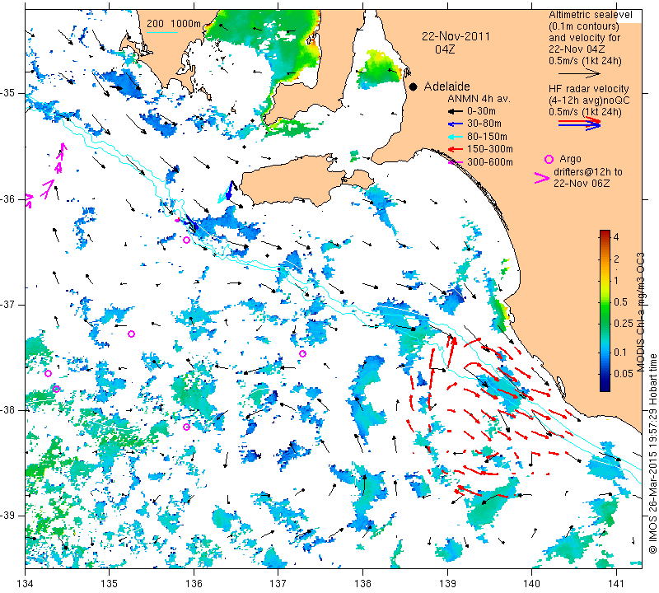
Task: Click the latitude axis label -39
Action: pos(9,516)
